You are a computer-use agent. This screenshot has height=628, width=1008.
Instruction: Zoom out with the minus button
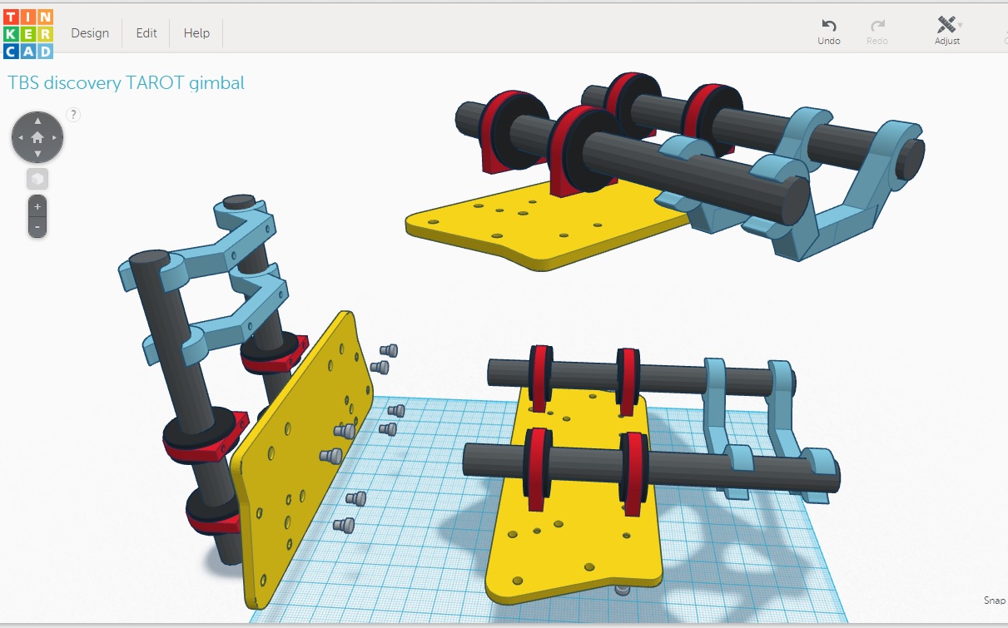(37, 227)
